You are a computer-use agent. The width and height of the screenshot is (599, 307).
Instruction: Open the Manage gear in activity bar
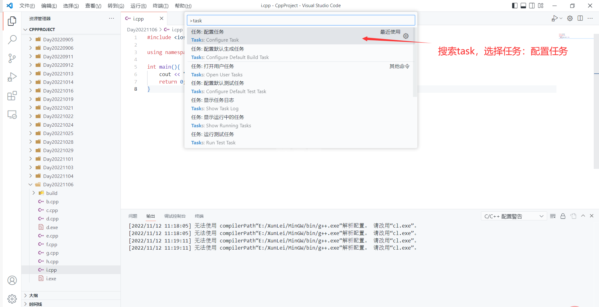tap(12, 299)
